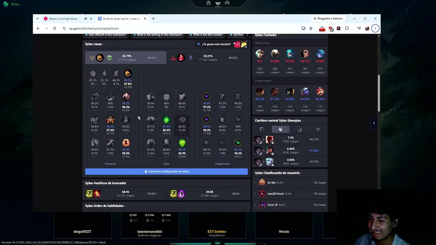Open a new browser tab

[153, 19]
